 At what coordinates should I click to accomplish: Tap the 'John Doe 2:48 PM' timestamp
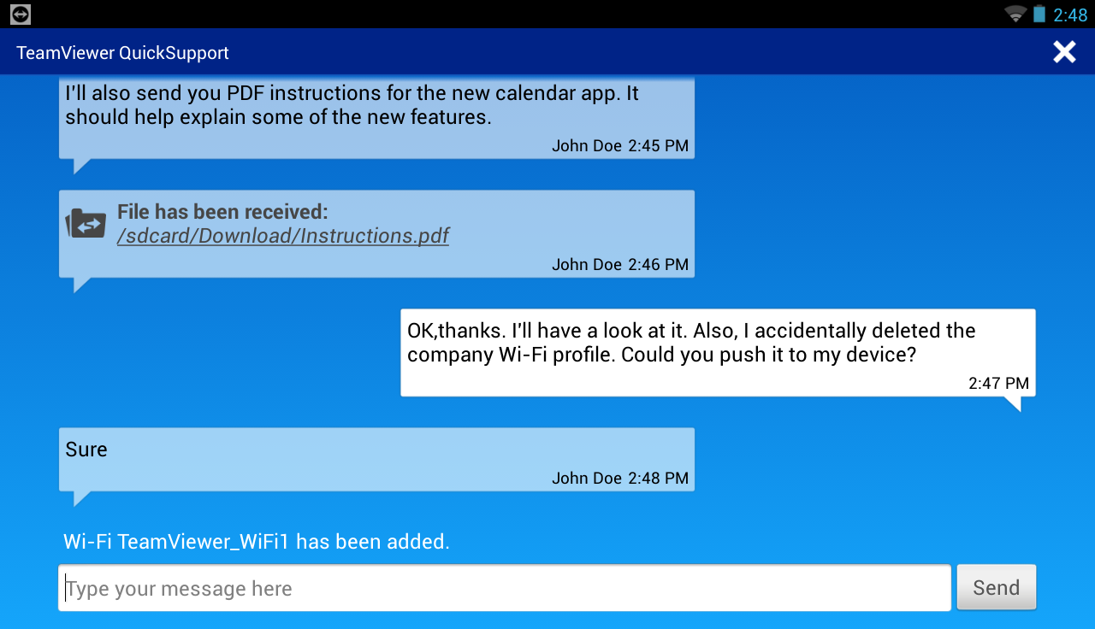[x=619, y=479]
